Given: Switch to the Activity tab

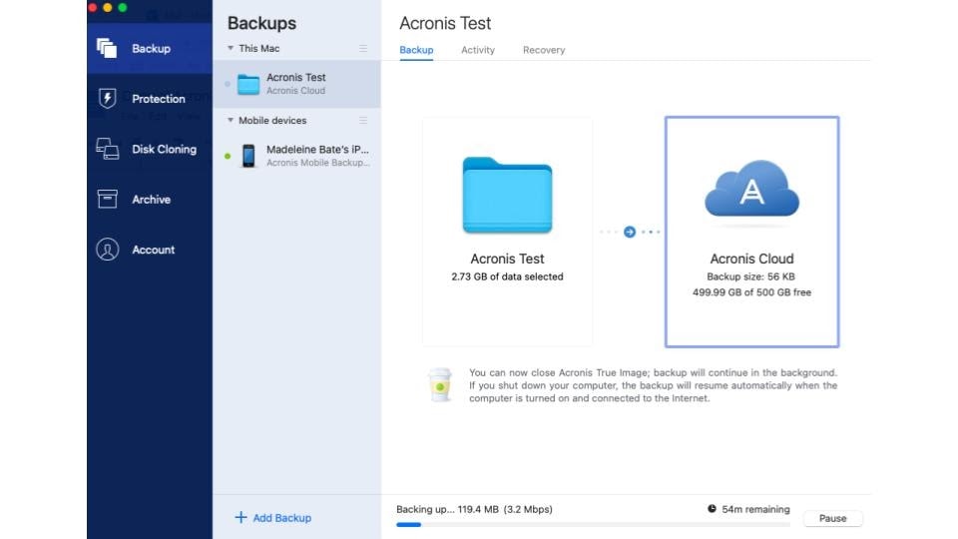Looking at the screenshot, I should point(478,50).
